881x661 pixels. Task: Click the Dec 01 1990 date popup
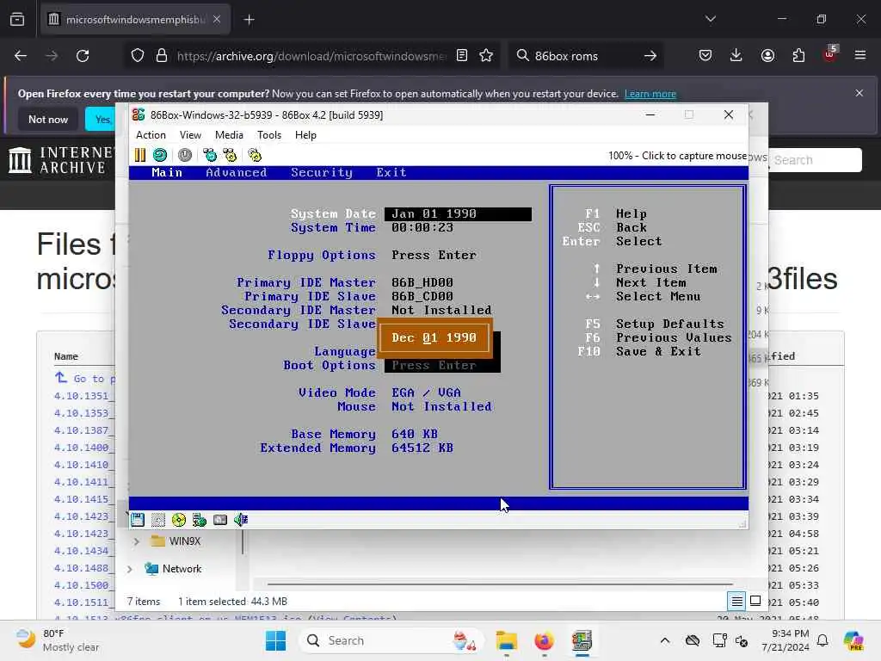(x=434, y=337)
